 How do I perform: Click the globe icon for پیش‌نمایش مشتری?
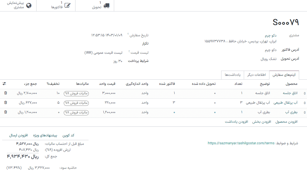(x=29, y=5)
